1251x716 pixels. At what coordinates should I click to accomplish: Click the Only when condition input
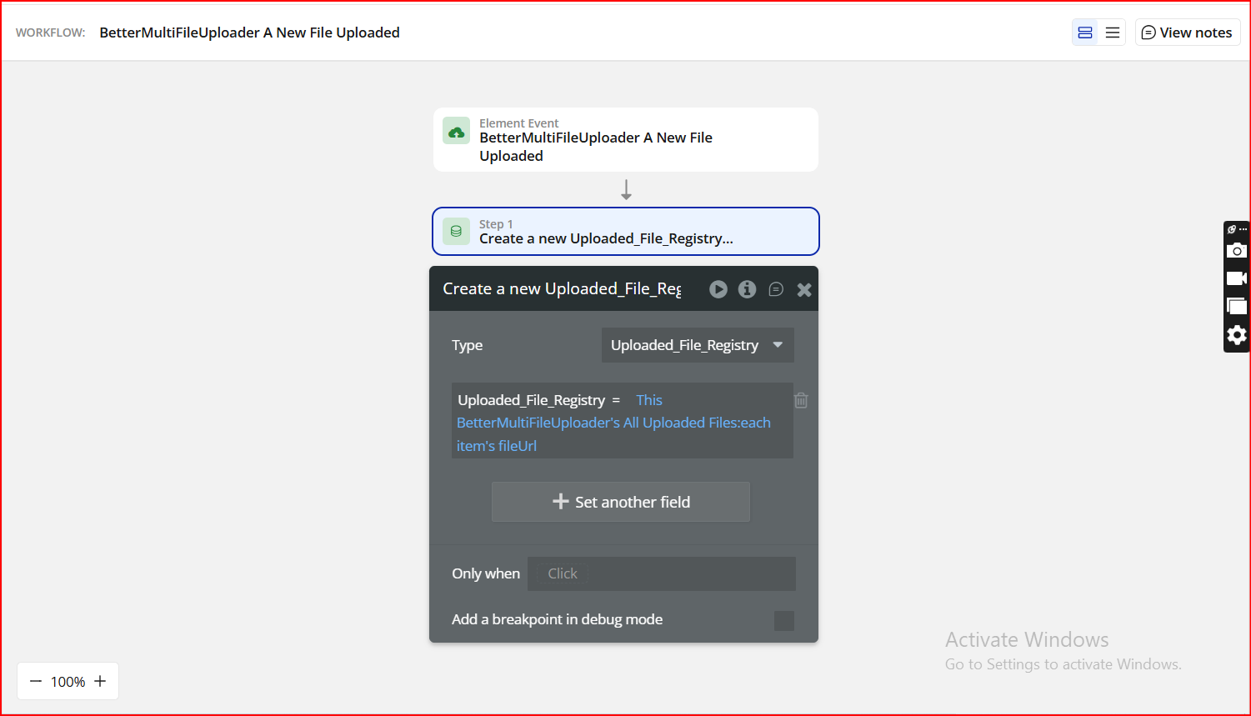pos(661,573)
